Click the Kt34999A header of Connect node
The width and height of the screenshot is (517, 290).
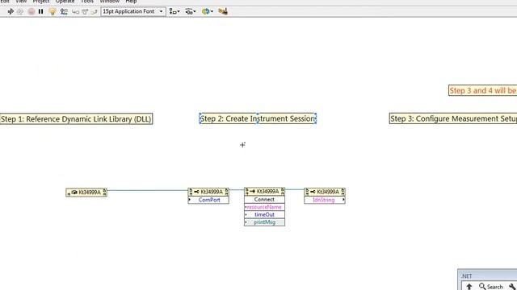[x=264, y=192]
